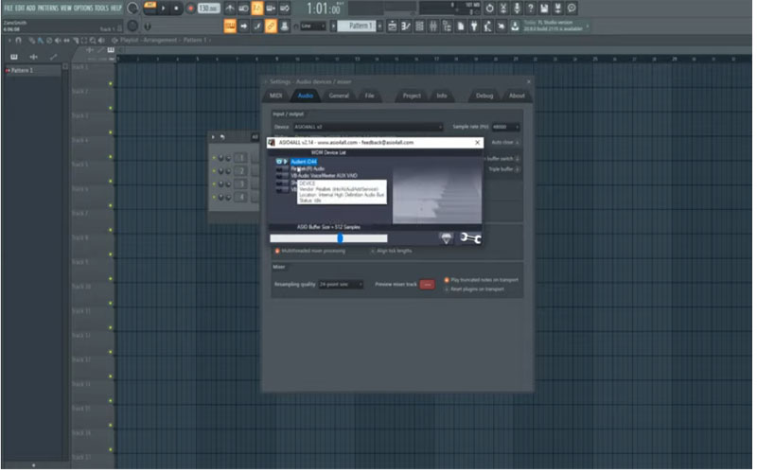
Task: Click the plus button next to Pattern 1
Action: click(x=380, y=26)
